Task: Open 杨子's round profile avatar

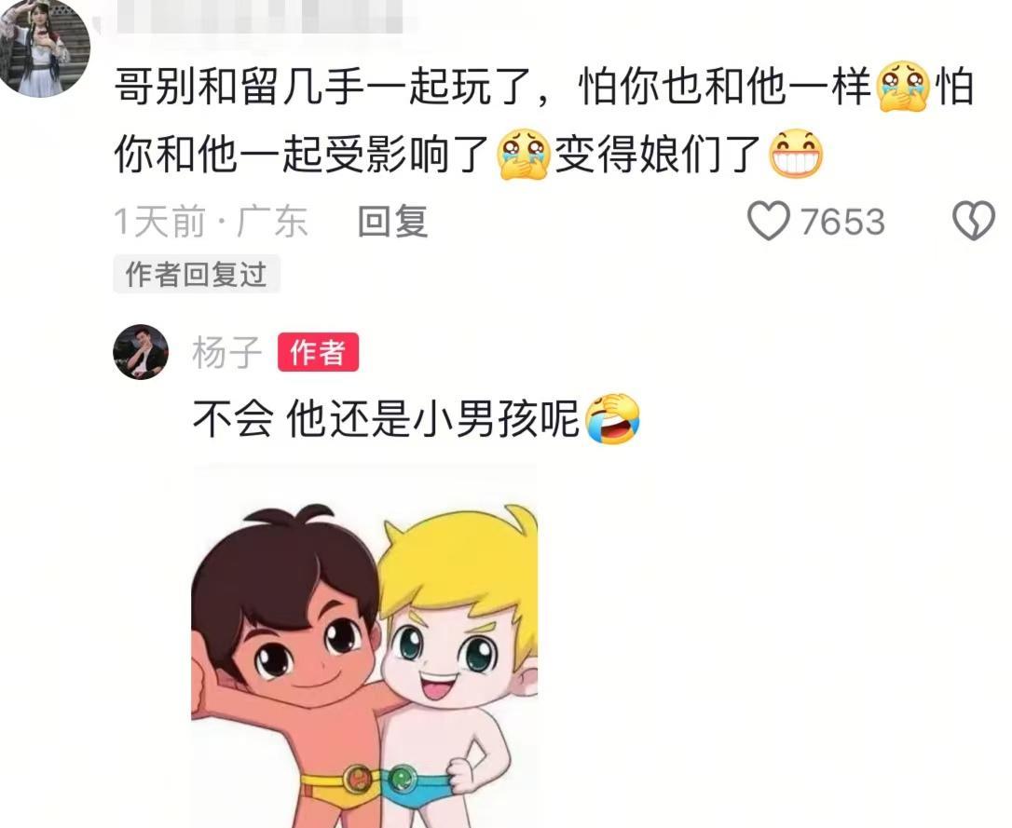Action: click(x=141, y=352)
